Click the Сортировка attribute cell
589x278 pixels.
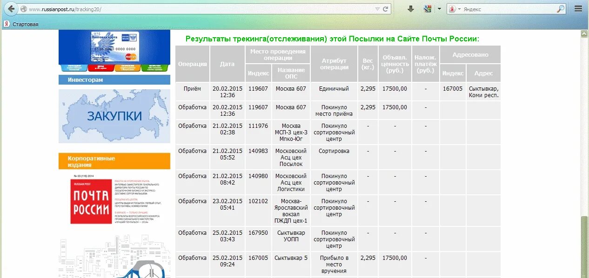pos(334,157)
